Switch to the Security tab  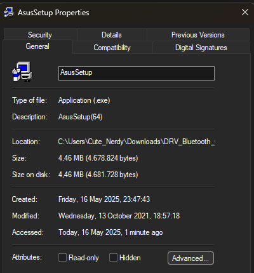pyautogui.click(x=40, y=35)
